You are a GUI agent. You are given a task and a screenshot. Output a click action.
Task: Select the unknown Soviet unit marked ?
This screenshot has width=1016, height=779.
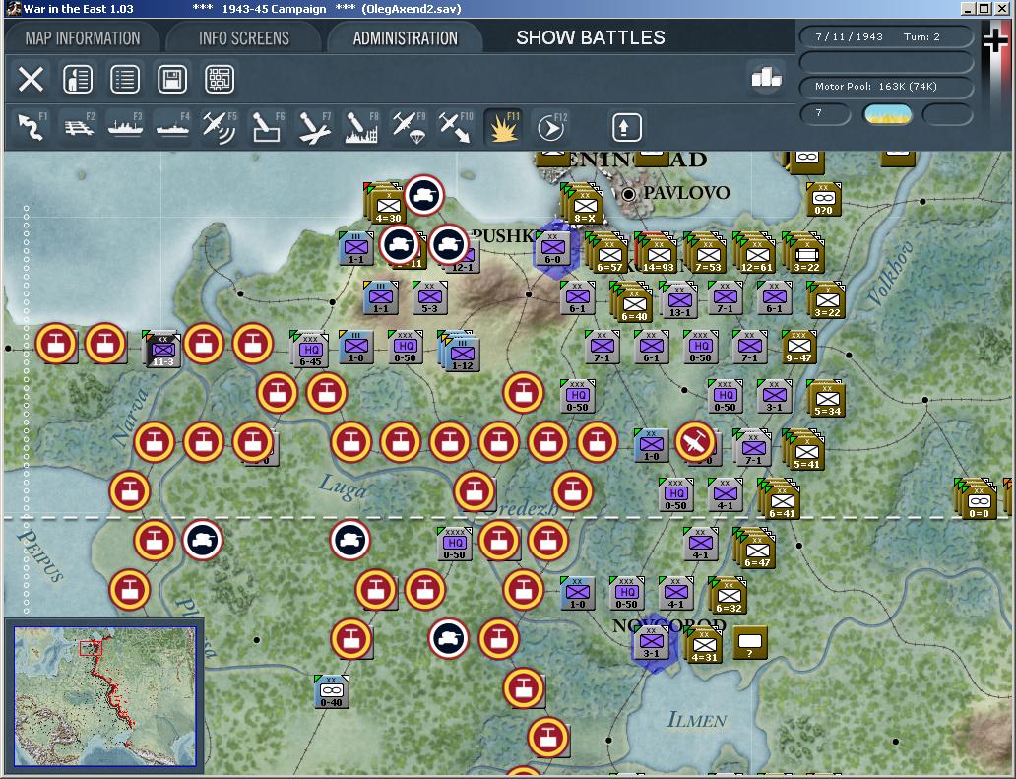(750, 642)
